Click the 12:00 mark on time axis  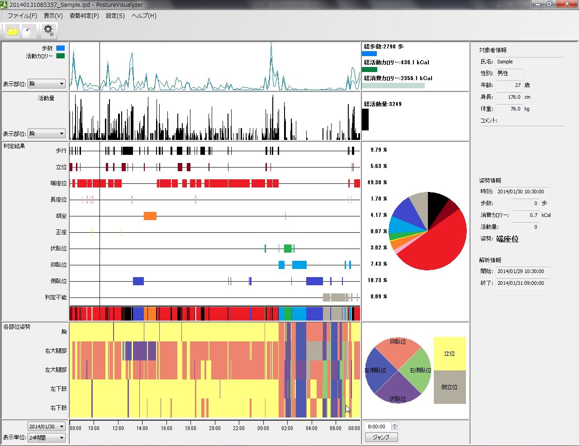[x=118, y=428]
